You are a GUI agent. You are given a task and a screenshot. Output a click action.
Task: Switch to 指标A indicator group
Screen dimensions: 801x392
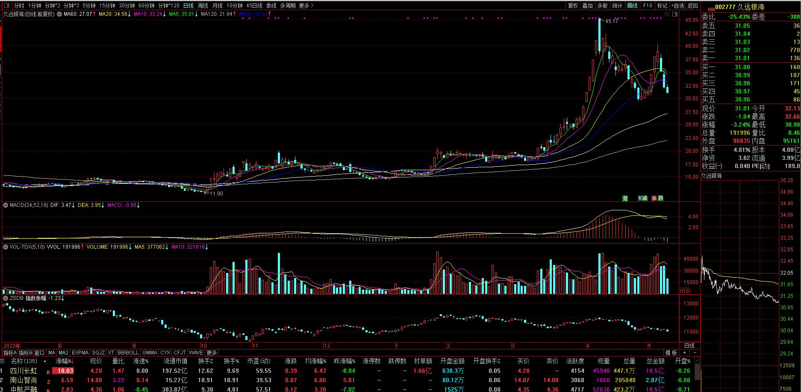[x=10, y=353]
